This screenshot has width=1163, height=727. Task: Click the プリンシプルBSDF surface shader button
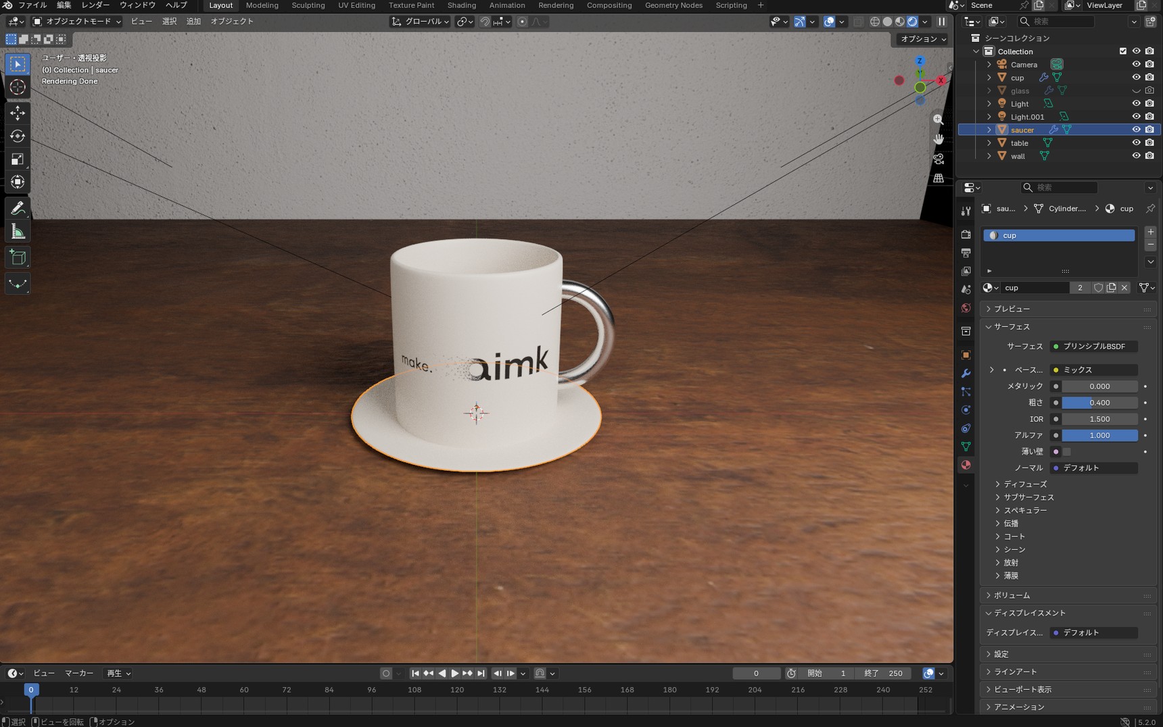(x=1093, y=346)
